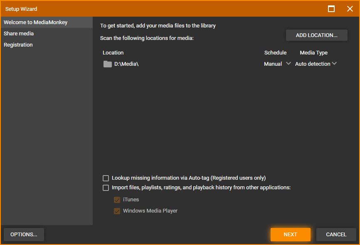Image resolution: width=360 pixels, height=245 pixels.
Task: Open the OPTIONS... dialog
Action: 24,235
